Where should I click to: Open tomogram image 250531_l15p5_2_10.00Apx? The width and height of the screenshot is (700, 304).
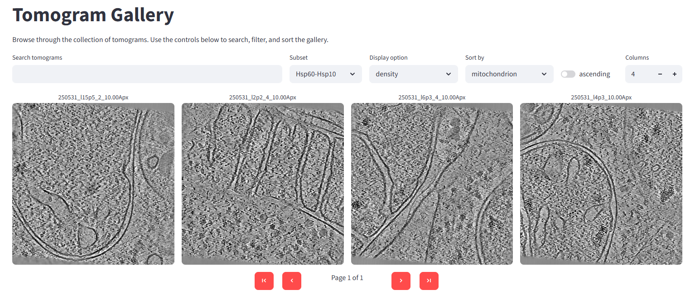[93, 184]
